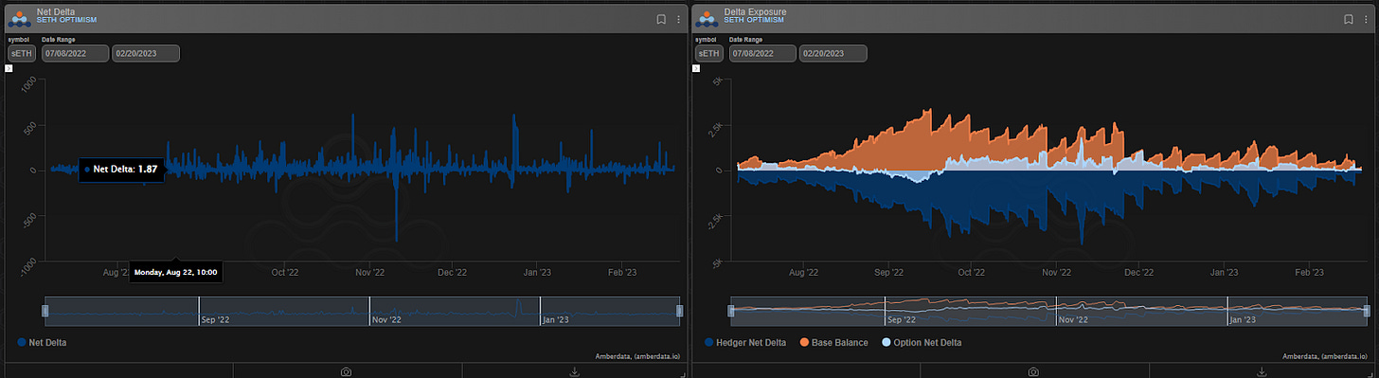1379x378 pixels.
Task: Click the Jan '23 marker in Net Delta navigator
Action: (x=556, y=320)
